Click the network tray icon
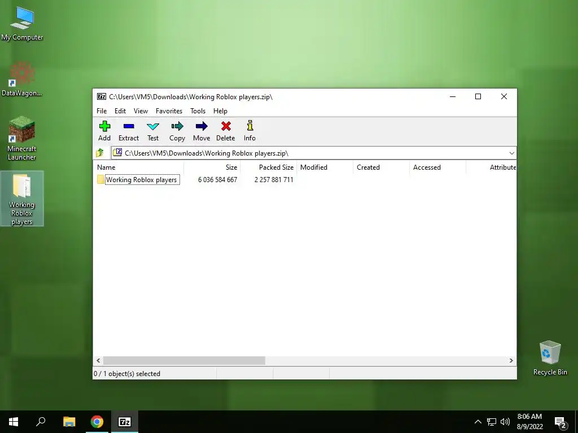This screenshot has height=433, width=578. click(x=492, y=422)
